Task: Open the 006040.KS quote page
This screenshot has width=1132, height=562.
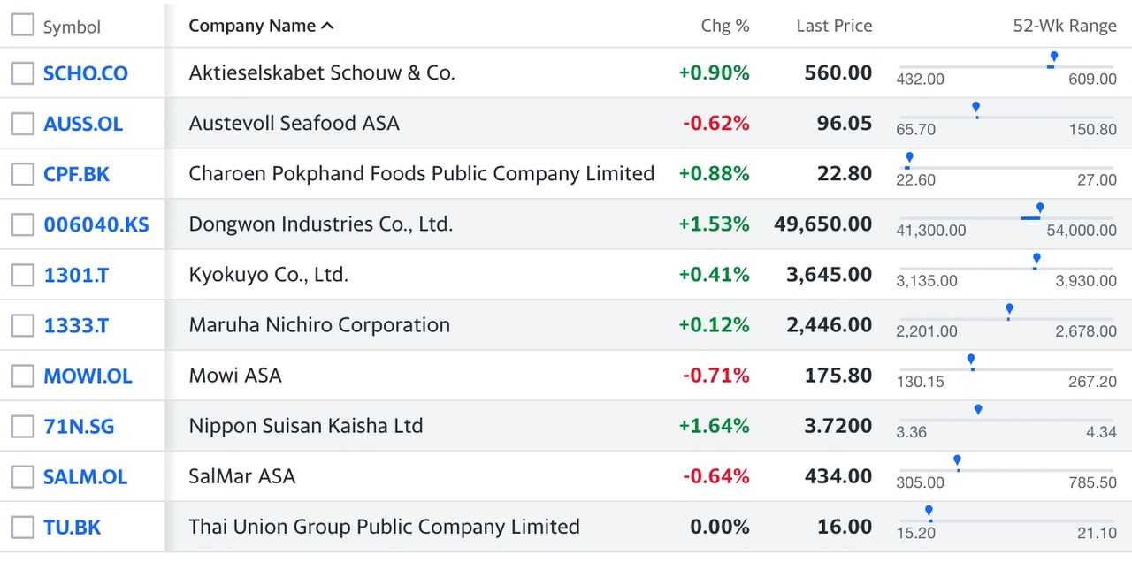Action: [x=96, y=224]
